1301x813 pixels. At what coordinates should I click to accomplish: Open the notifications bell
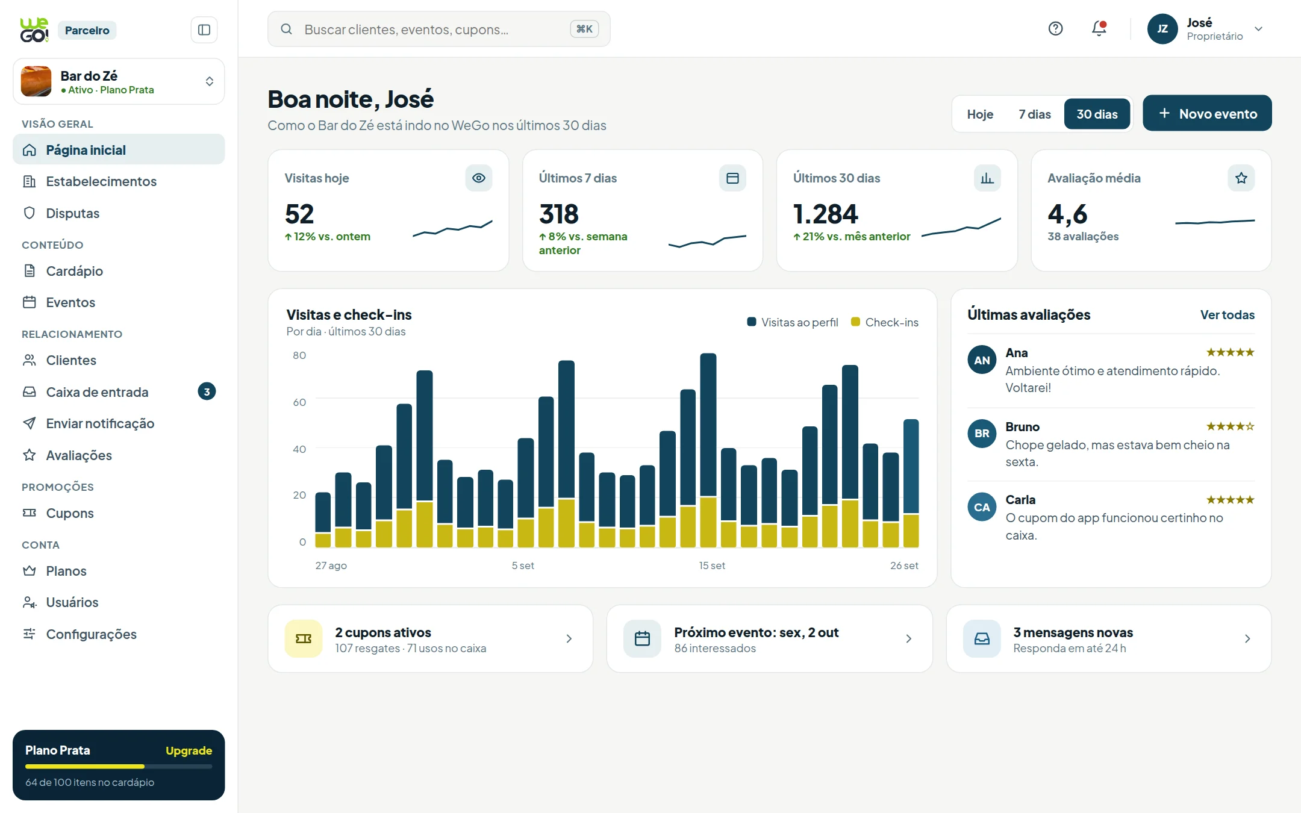[1099, 28]
